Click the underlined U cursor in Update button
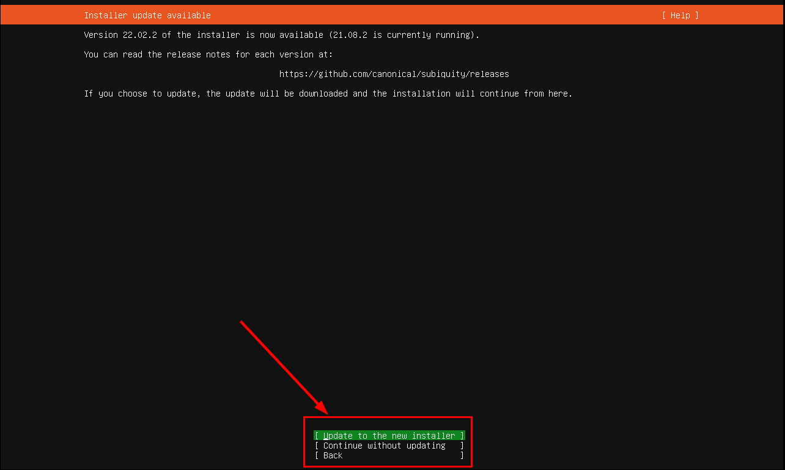 [326, 436]
